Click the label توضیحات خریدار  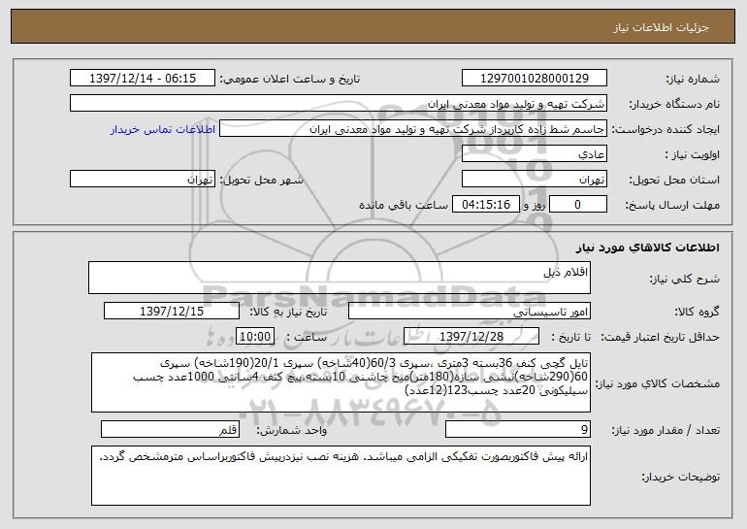680,477
